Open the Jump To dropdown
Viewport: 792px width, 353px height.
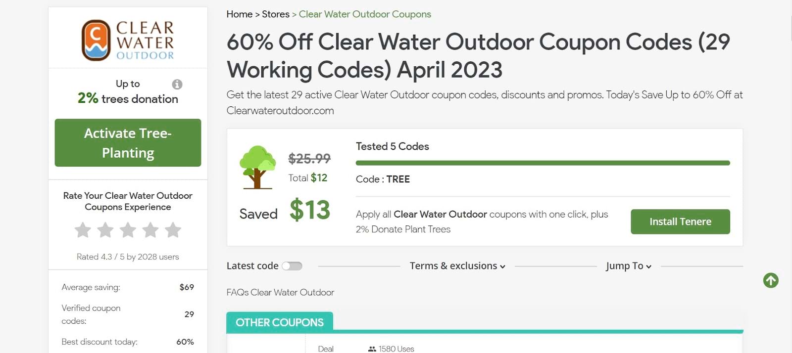(629, 266)
